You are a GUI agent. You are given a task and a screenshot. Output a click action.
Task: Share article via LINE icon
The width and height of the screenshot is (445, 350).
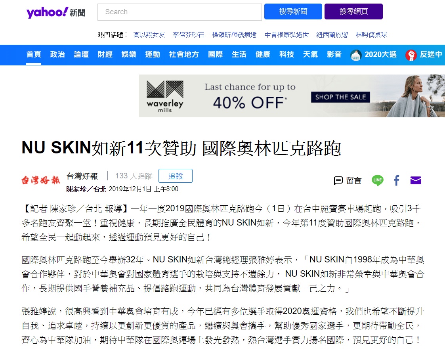click(x=378, y=180)
